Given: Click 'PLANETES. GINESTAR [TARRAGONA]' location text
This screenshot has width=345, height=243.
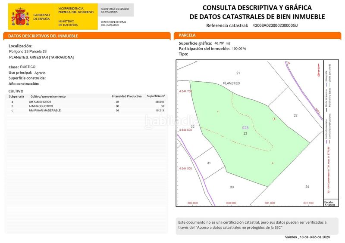Looking at the screenshot, I should [x=41, y=57].
